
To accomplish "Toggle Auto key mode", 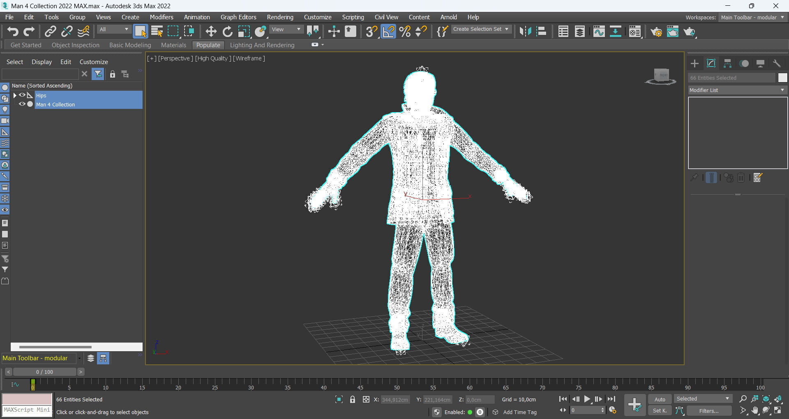I will [x=660, y=399].
